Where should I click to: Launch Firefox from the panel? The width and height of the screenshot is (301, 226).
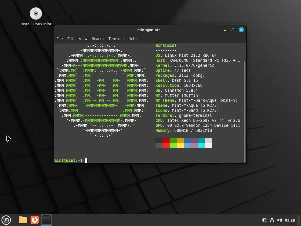35,220
